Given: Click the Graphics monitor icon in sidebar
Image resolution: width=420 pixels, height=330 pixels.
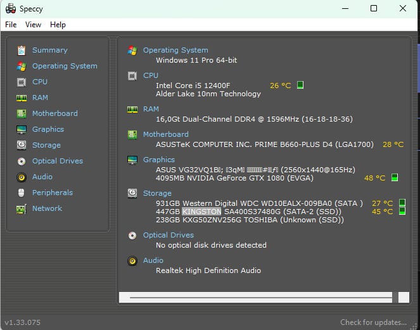Looking at the screenshot, I should pos(22,129).
